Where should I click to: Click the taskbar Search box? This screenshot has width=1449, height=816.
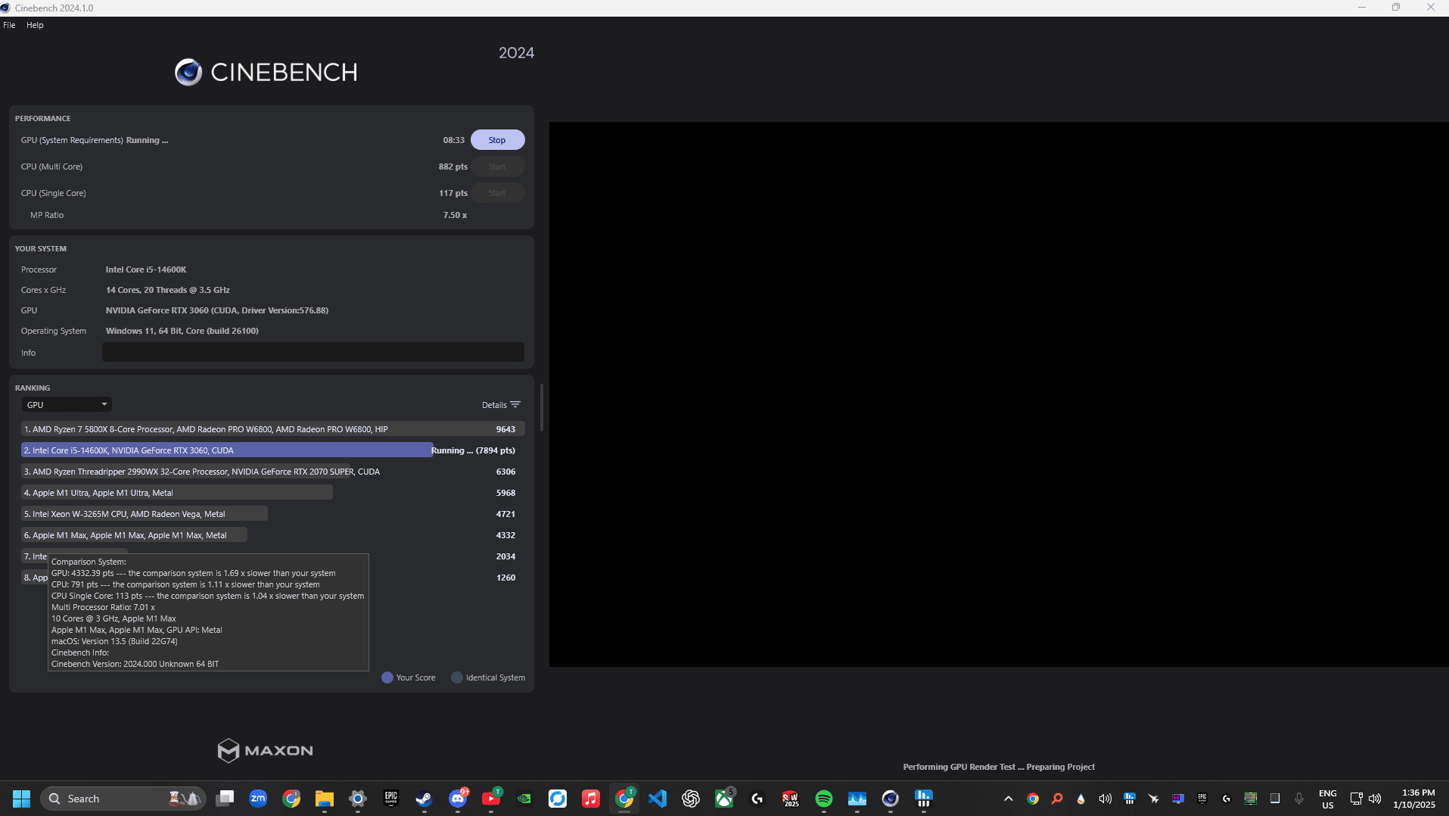click(123, 799)
